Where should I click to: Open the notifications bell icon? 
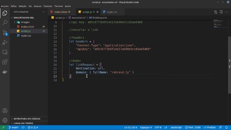pyautogui.click(x=226, y=127)
